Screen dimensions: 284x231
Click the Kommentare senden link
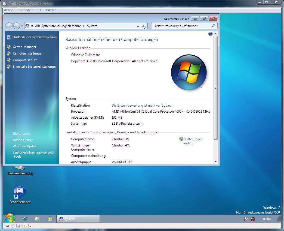click(x=177, y=19)
